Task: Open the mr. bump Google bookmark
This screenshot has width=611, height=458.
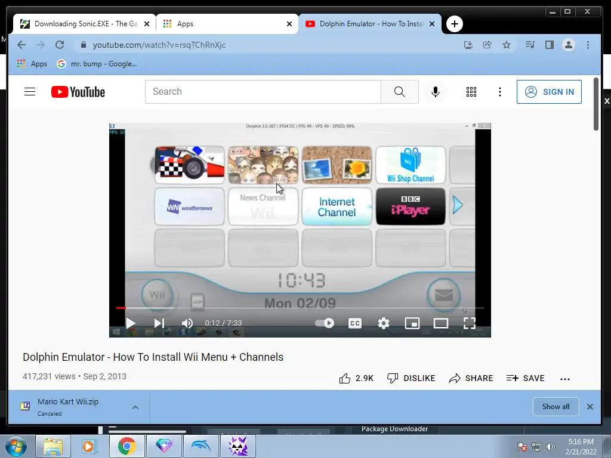Action: (x=97, y=63)
